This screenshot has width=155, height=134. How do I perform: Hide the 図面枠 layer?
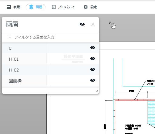tap(93, 80)
